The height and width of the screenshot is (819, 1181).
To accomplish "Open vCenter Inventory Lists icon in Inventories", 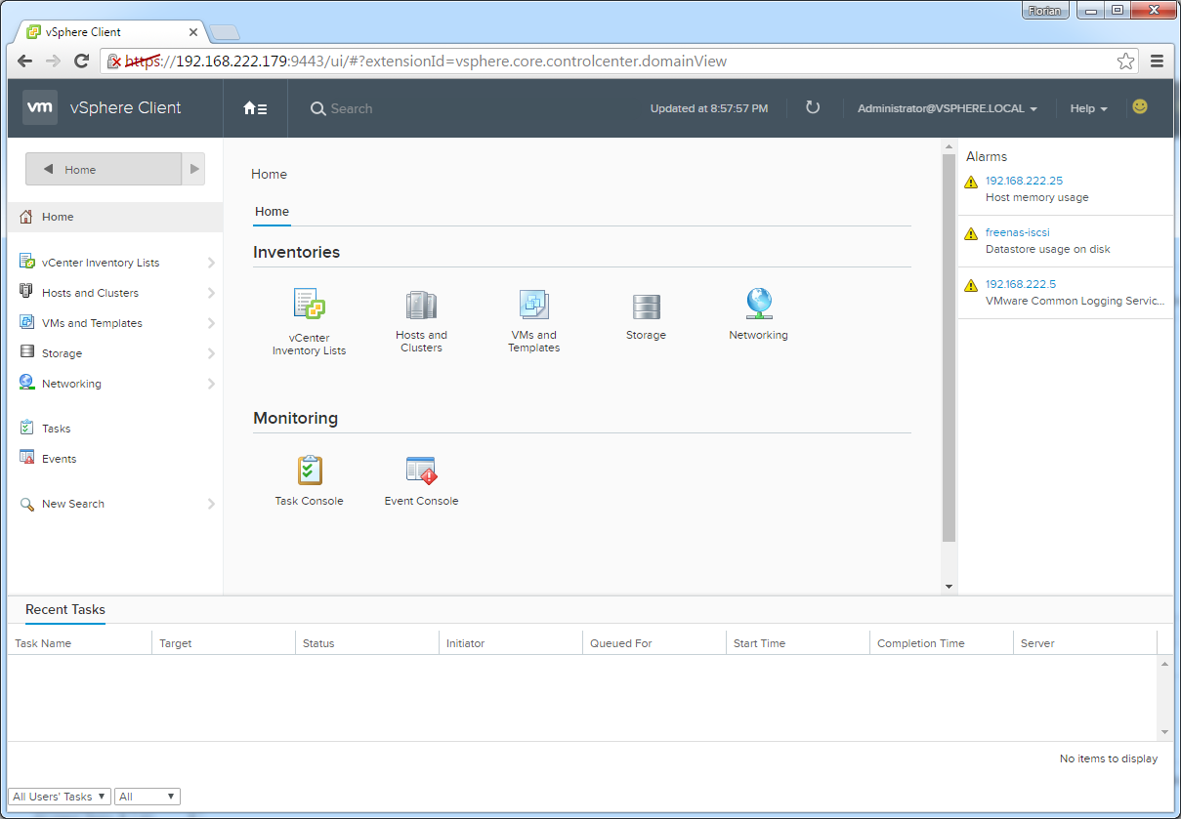I will 309,305.
